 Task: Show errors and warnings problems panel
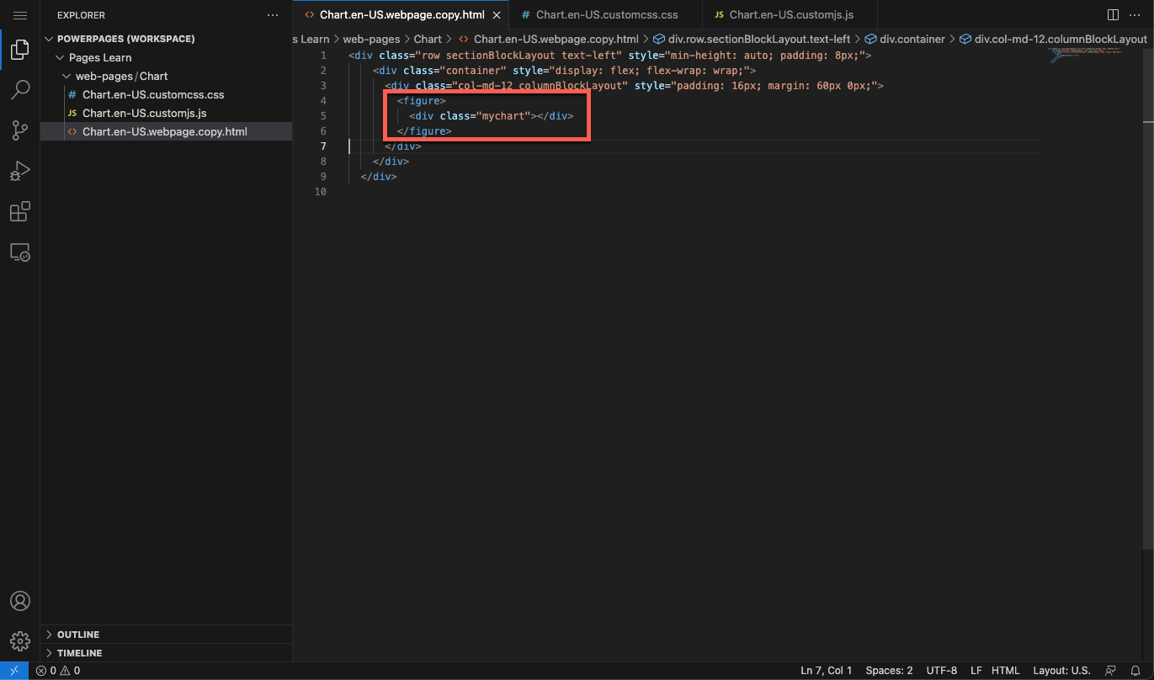58,671
